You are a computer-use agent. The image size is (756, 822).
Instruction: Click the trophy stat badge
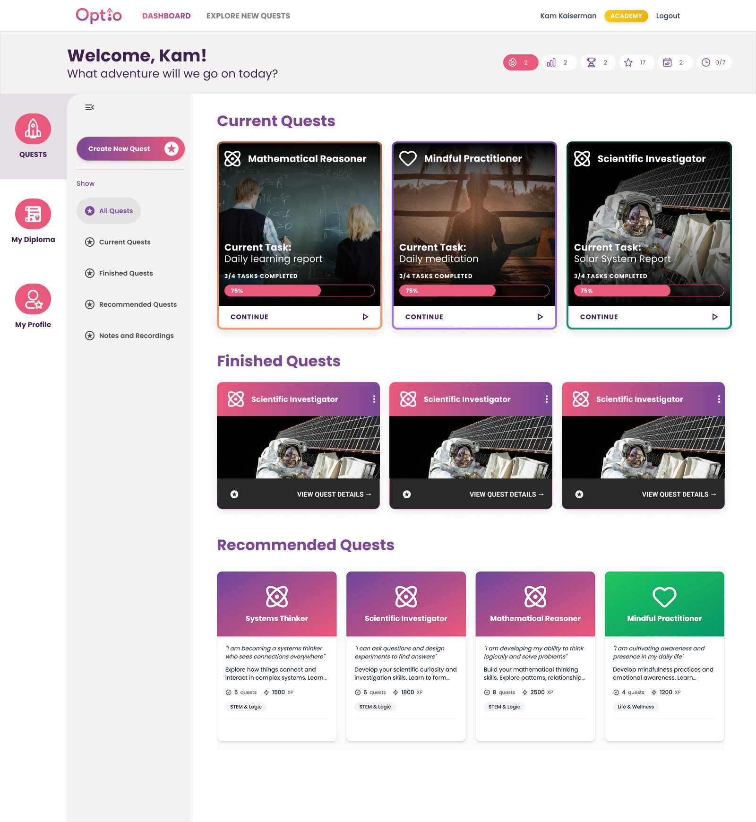point(597,62)
